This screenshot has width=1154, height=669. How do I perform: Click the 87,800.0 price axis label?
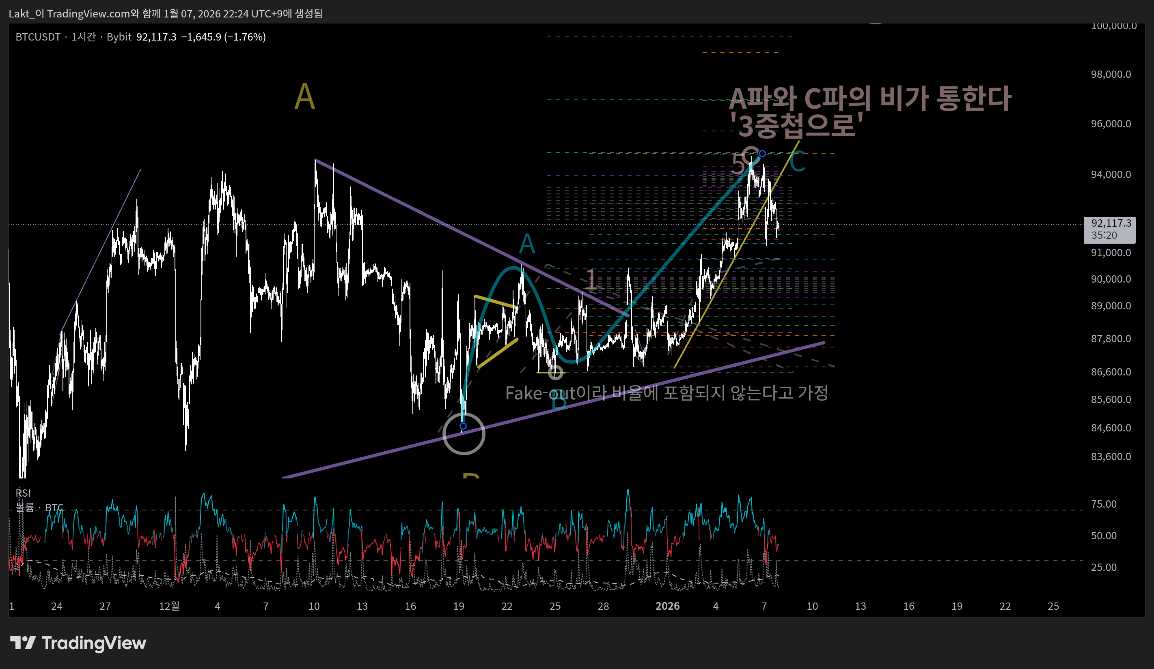click(x=1111, y=339)
